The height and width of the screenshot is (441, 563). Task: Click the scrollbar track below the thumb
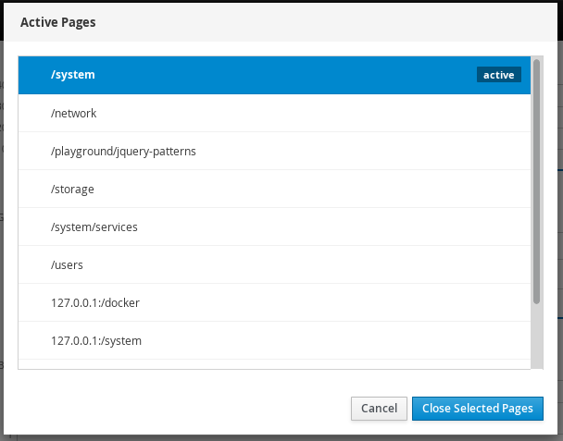537,337
